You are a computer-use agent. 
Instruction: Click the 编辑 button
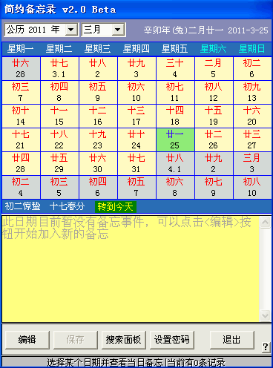pos(27,340)
